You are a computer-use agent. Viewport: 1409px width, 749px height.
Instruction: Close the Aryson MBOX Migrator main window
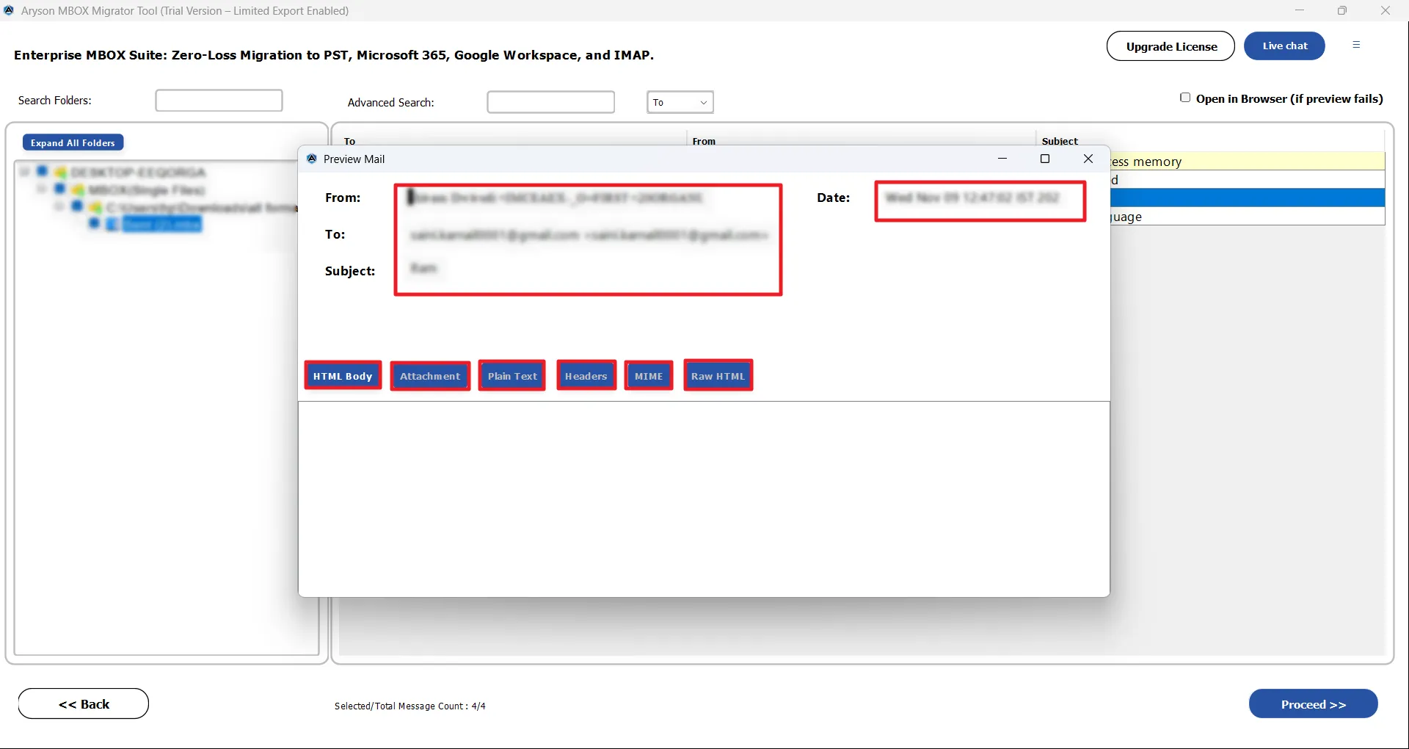pos(1386,10)
